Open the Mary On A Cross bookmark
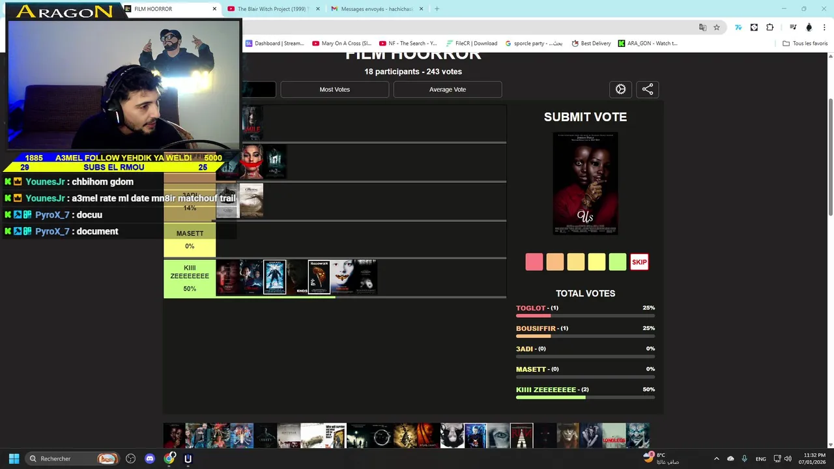This screenshot has width=834, height=469. click(x=341, y=44)
